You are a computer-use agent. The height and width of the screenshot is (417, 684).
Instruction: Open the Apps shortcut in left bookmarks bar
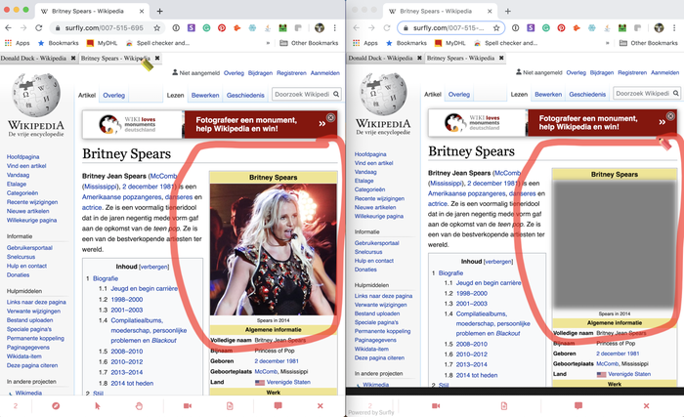pos(17,44)
